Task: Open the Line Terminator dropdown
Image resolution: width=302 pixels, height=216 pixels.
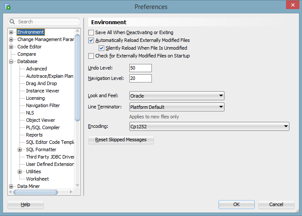Action: point(221,107)
